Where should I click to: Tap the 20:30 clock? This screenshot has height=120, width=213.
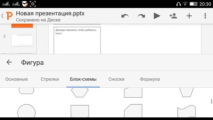point(205,4)
